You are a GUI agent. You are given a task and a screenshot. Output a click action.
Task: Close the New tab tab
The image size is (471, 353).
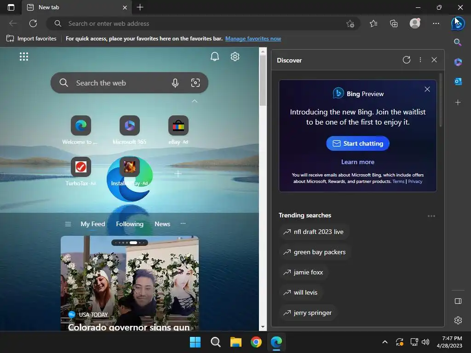(125, 7)
